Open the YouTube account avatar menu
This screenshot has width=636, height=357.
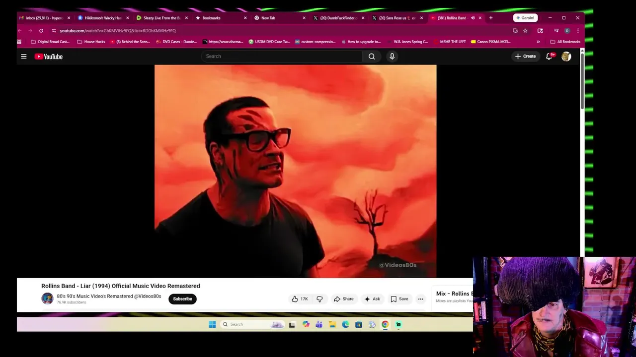pos(566,57)
